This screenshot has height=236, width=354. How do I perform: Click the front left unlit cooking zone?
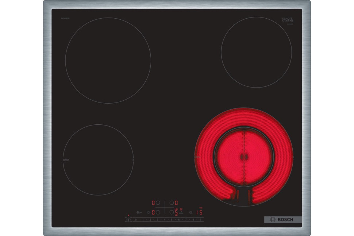point(98,160)
